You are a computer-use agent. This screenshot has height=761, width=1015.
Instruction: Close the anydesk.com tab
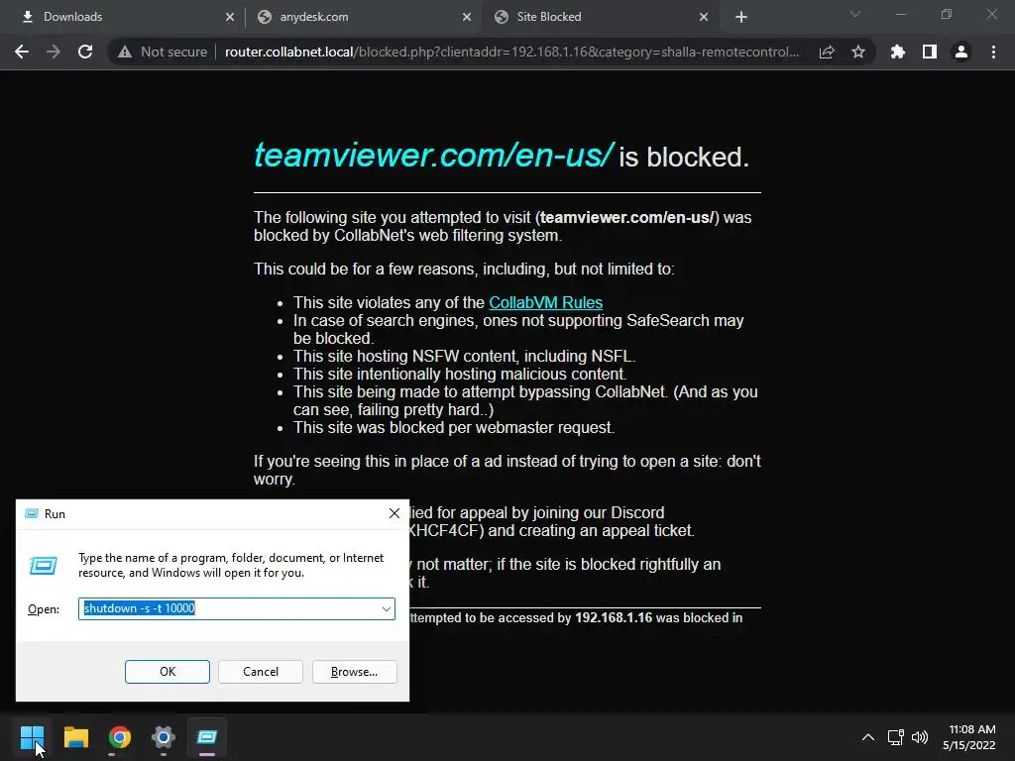pos(467,17)
